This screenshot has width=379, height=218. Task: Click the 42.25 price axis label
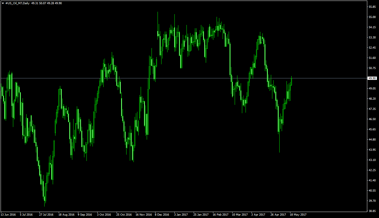pos(372,170)
